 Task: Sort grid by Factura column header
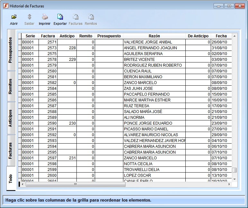tap(48, 36)
